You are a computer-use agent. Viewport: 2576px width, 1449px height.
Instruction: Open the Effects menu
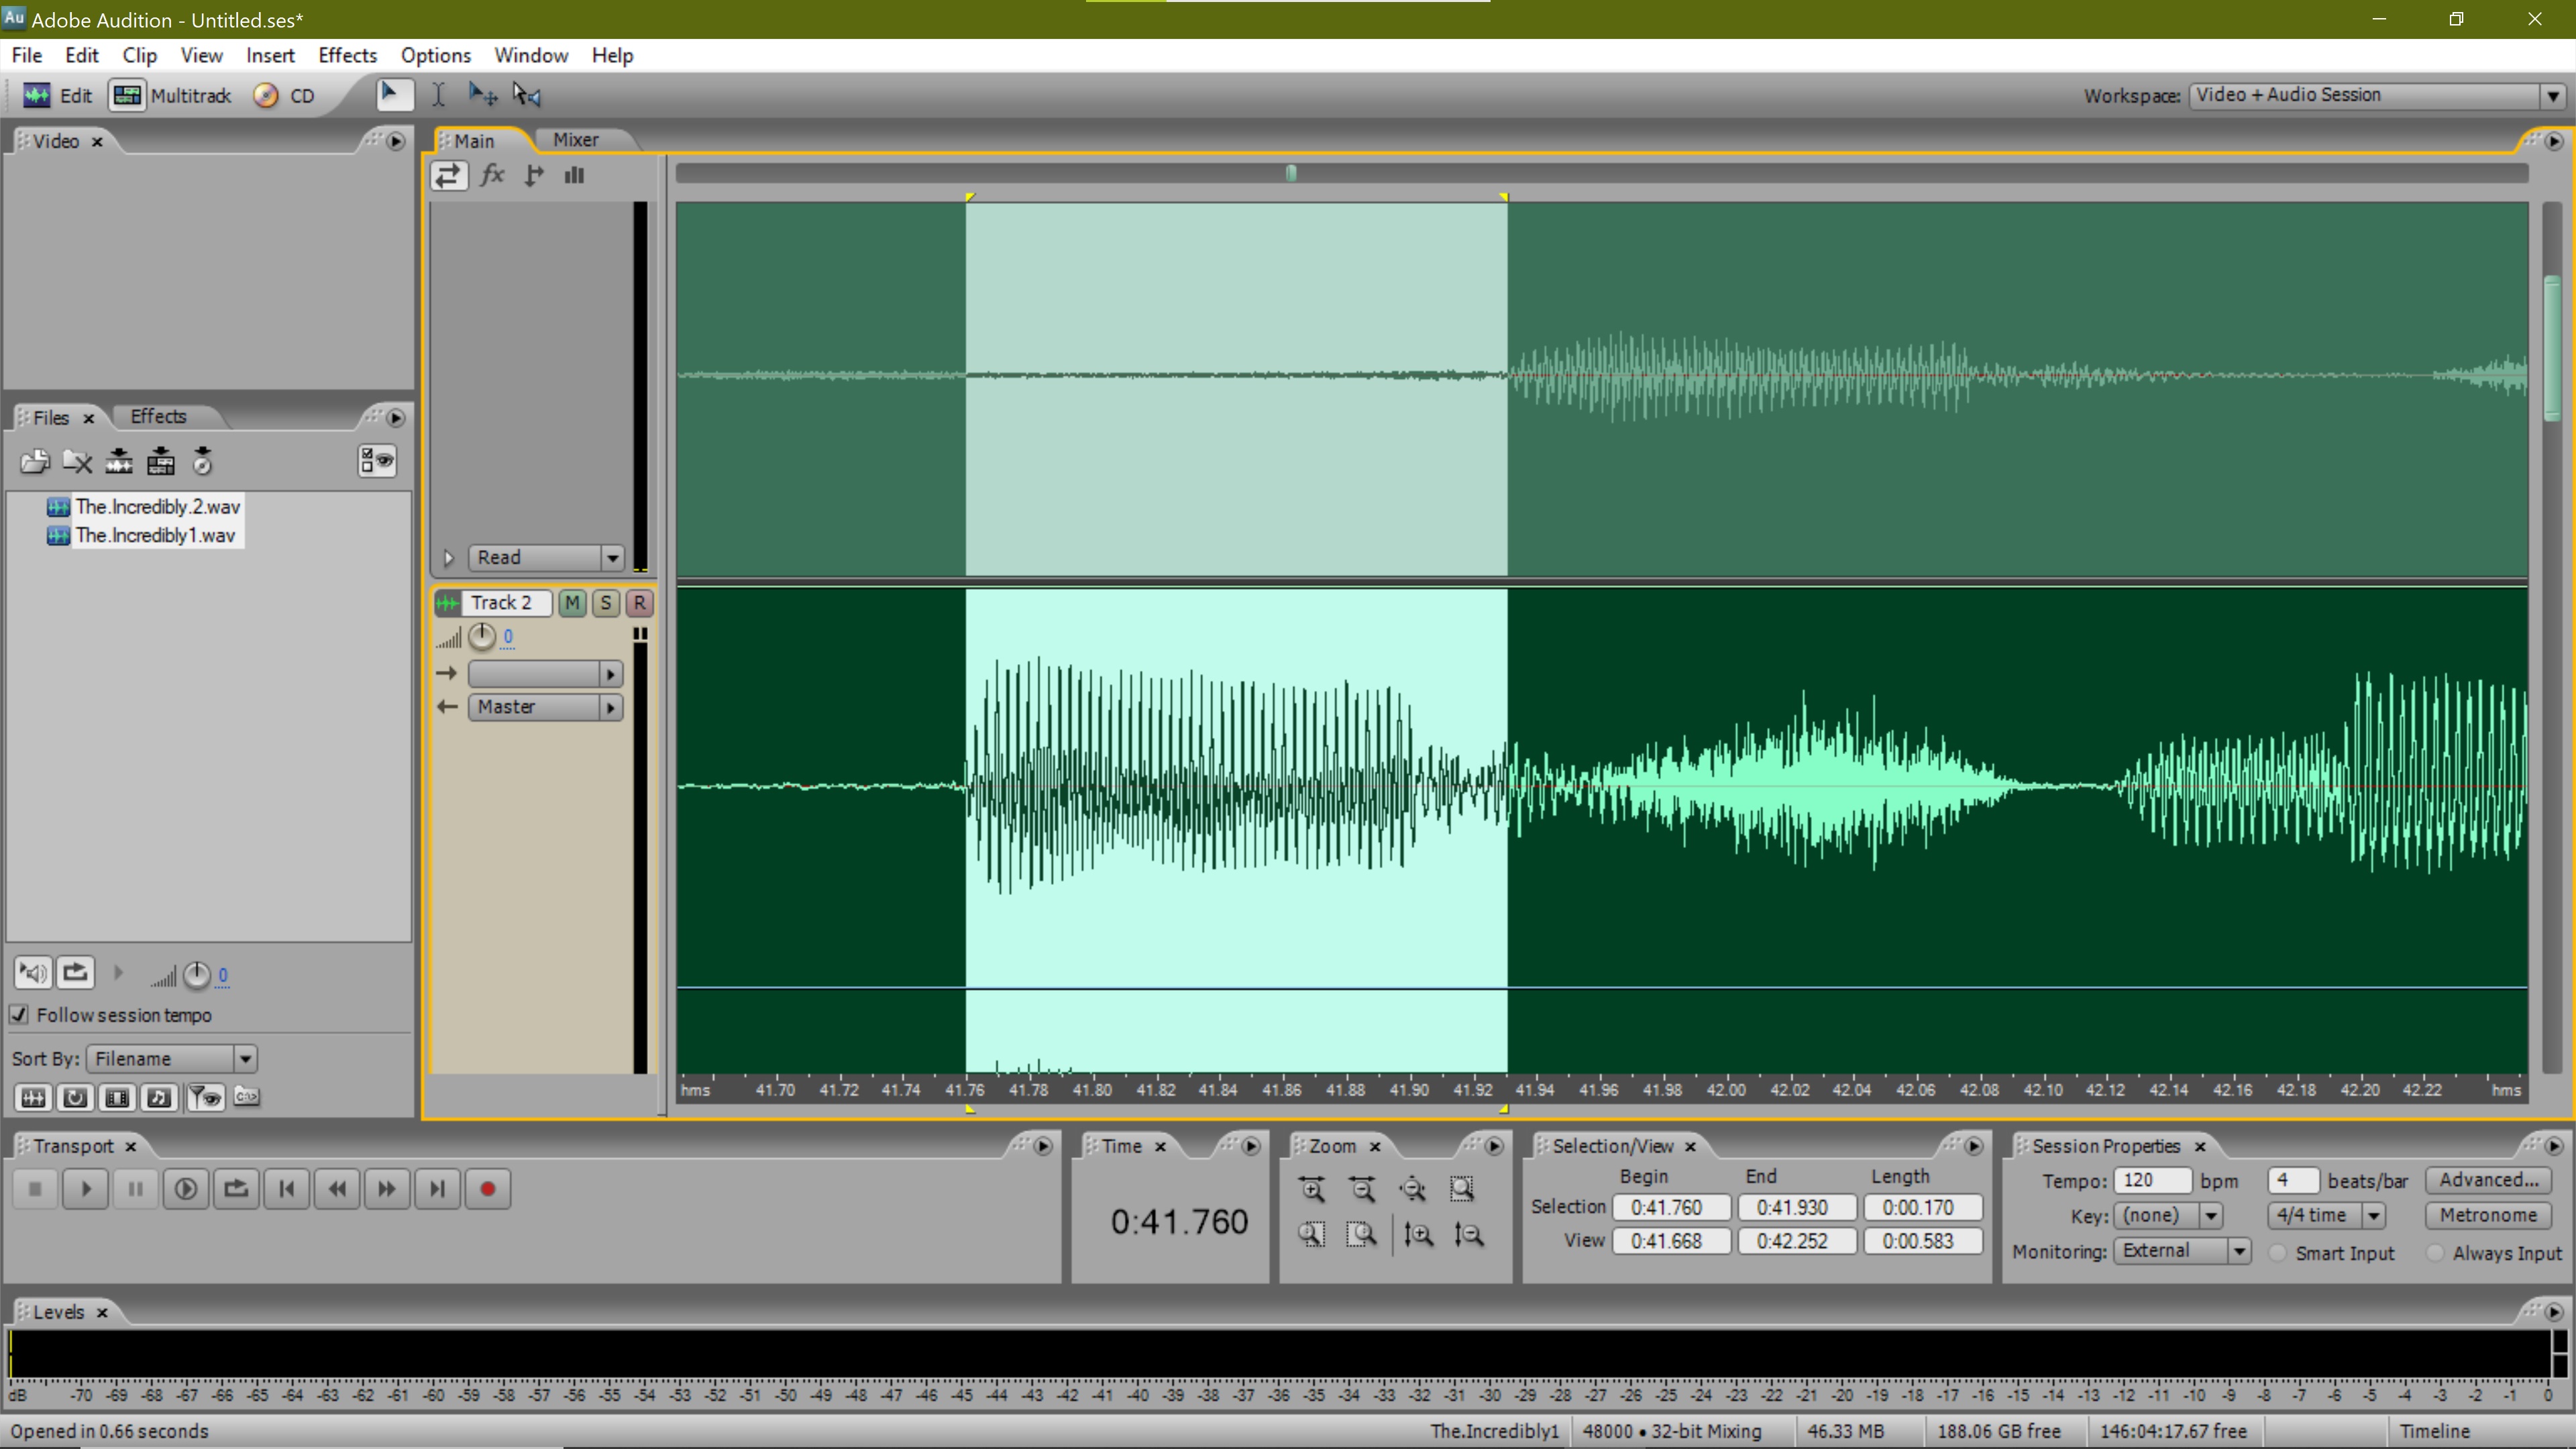click(x=347, y=55)
